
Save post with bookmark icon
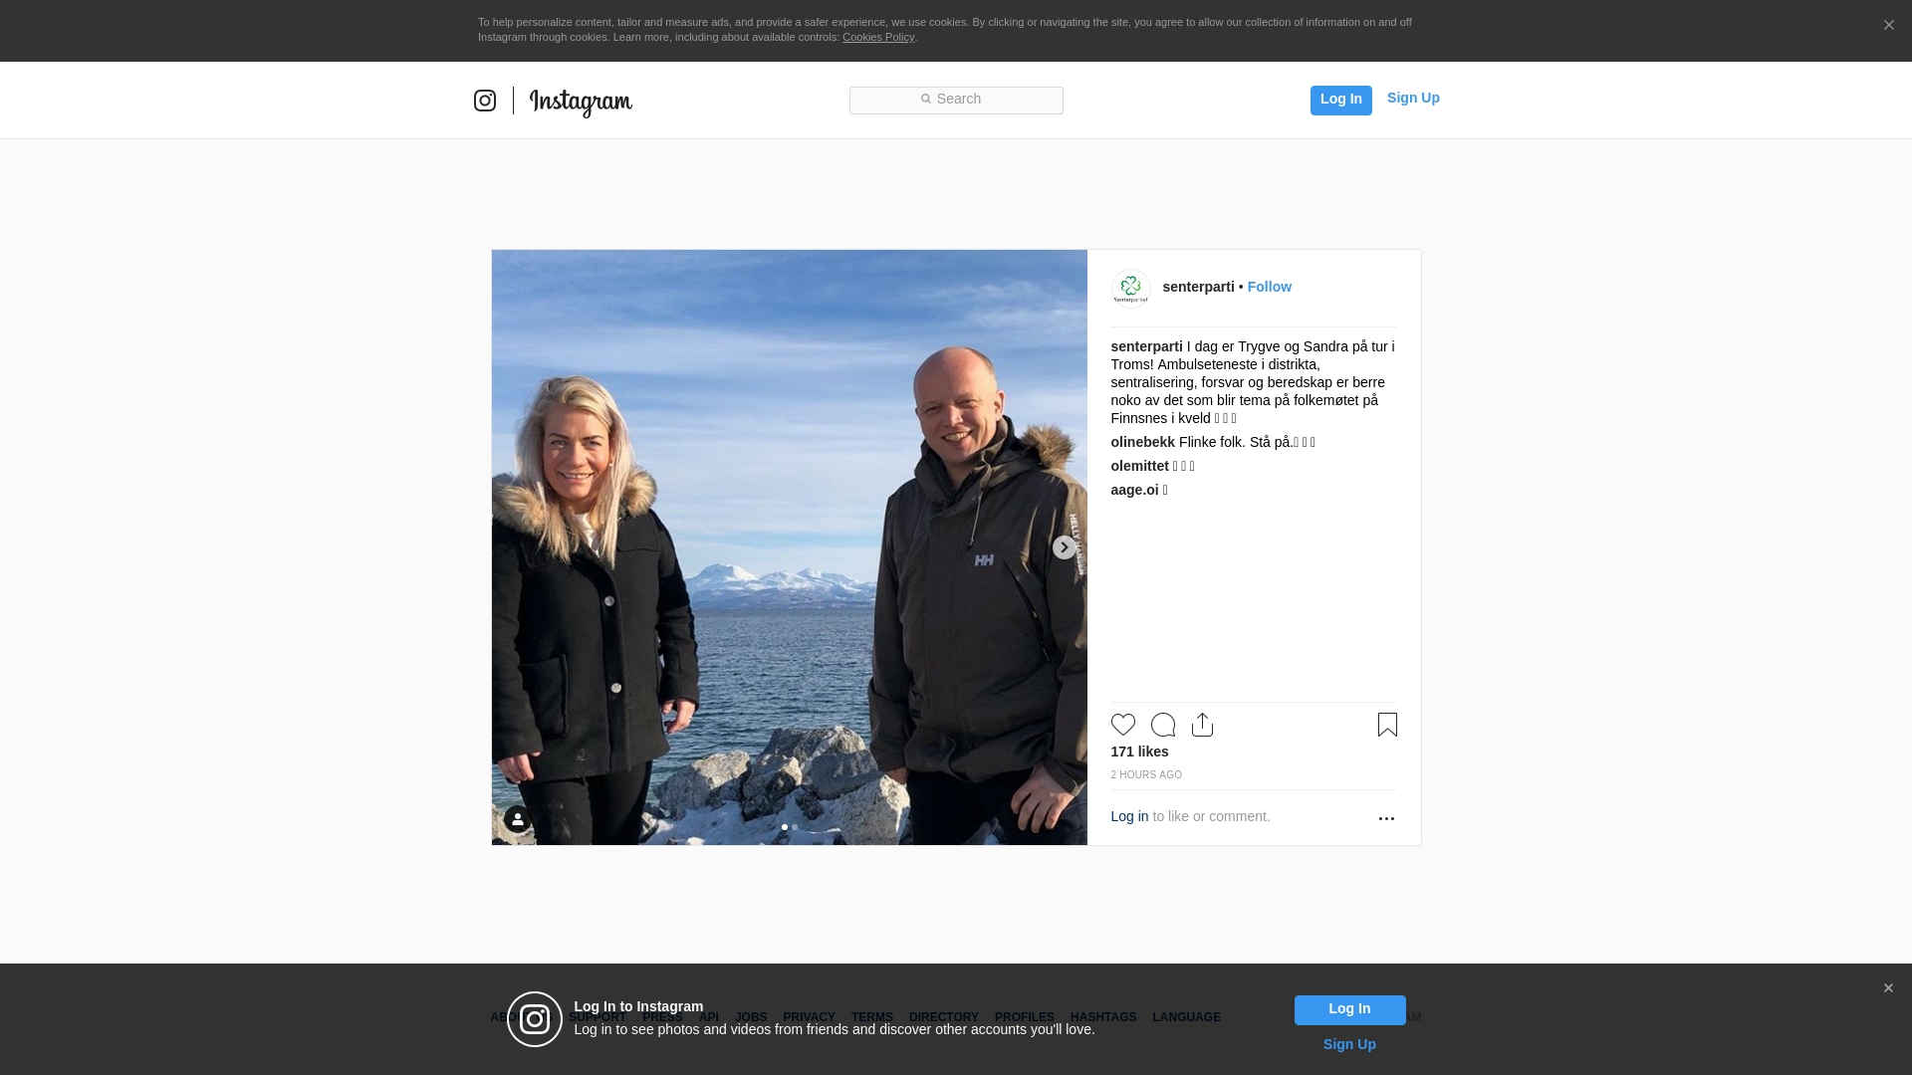pyautogui.click(x=1387, y=725)
